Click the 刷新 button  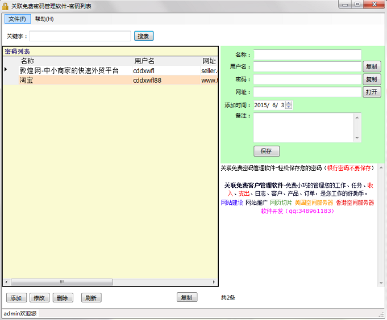pos(91,298)
